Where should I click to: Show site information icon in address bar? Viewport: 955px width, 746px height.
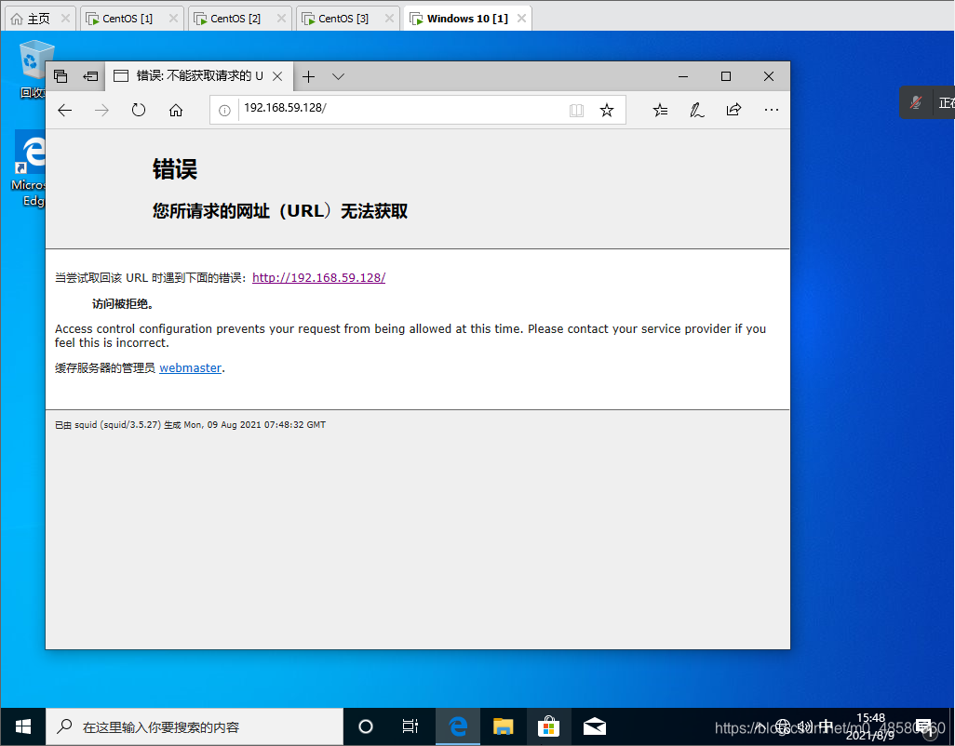coord(224,110)
